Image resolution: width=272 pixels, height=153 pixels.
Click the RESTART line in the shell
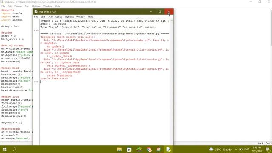105,34
